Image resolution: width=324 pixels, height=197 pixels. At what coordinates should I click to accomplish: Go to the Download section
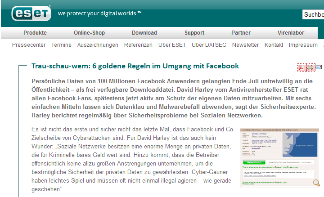pyautogui.click(x=144, y=33)
